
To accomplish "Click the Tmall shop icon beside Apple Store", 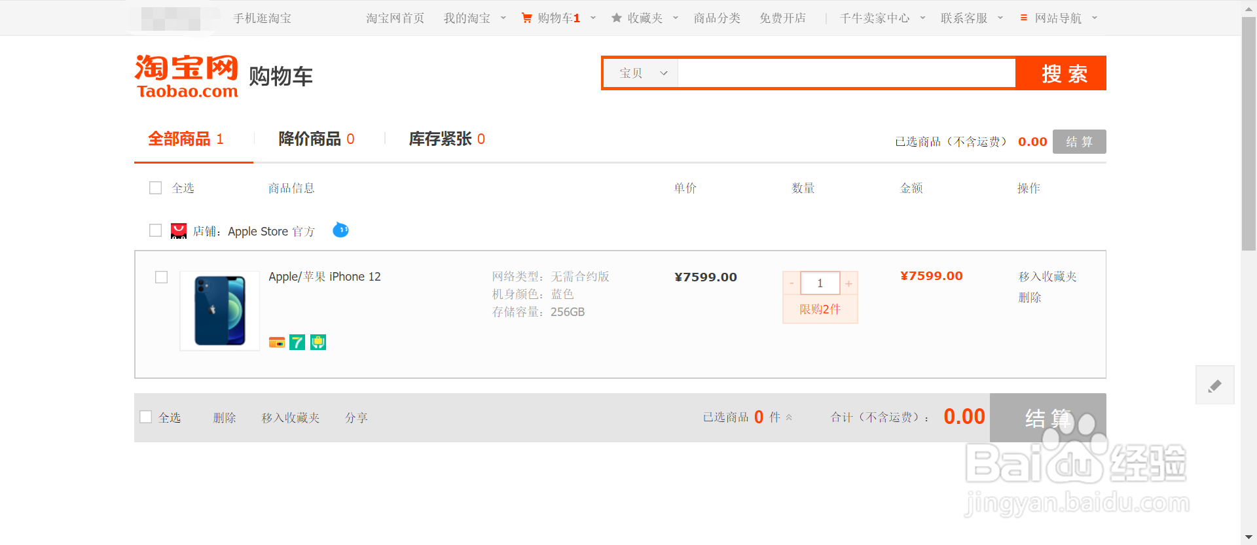I will (179, 231).
